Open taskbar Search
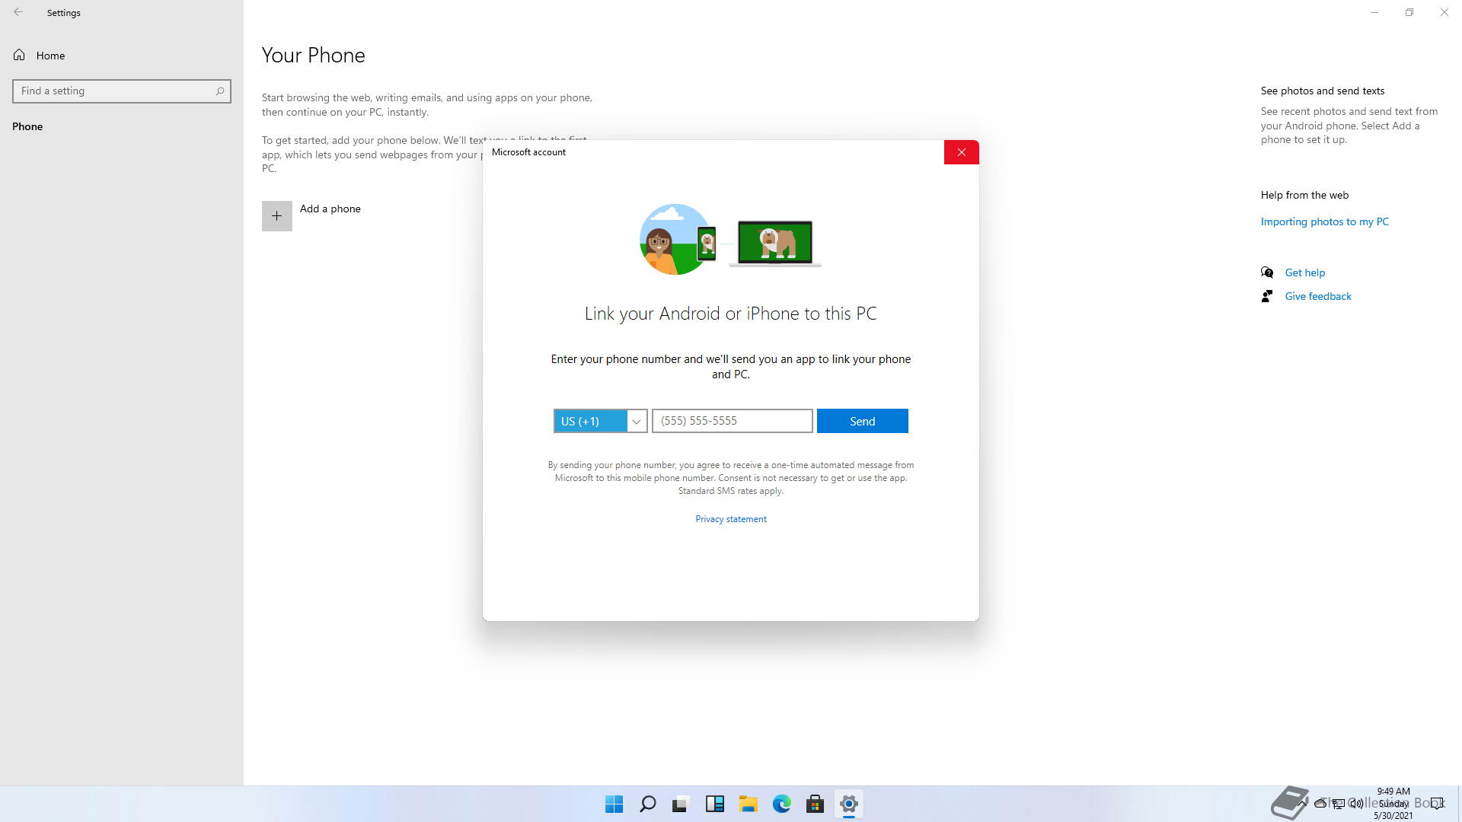 648,804
